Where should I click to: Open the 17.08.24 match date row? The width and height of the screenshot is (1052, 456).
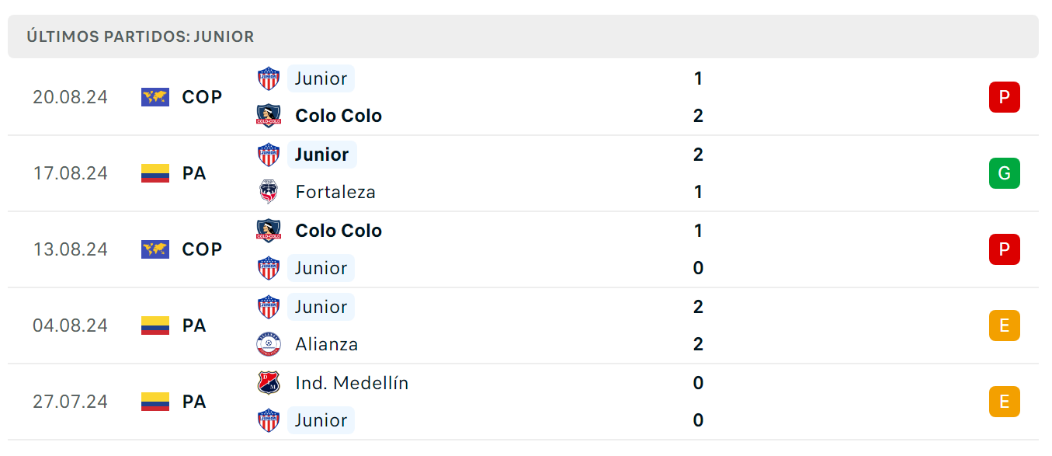[x=523, y=173]
